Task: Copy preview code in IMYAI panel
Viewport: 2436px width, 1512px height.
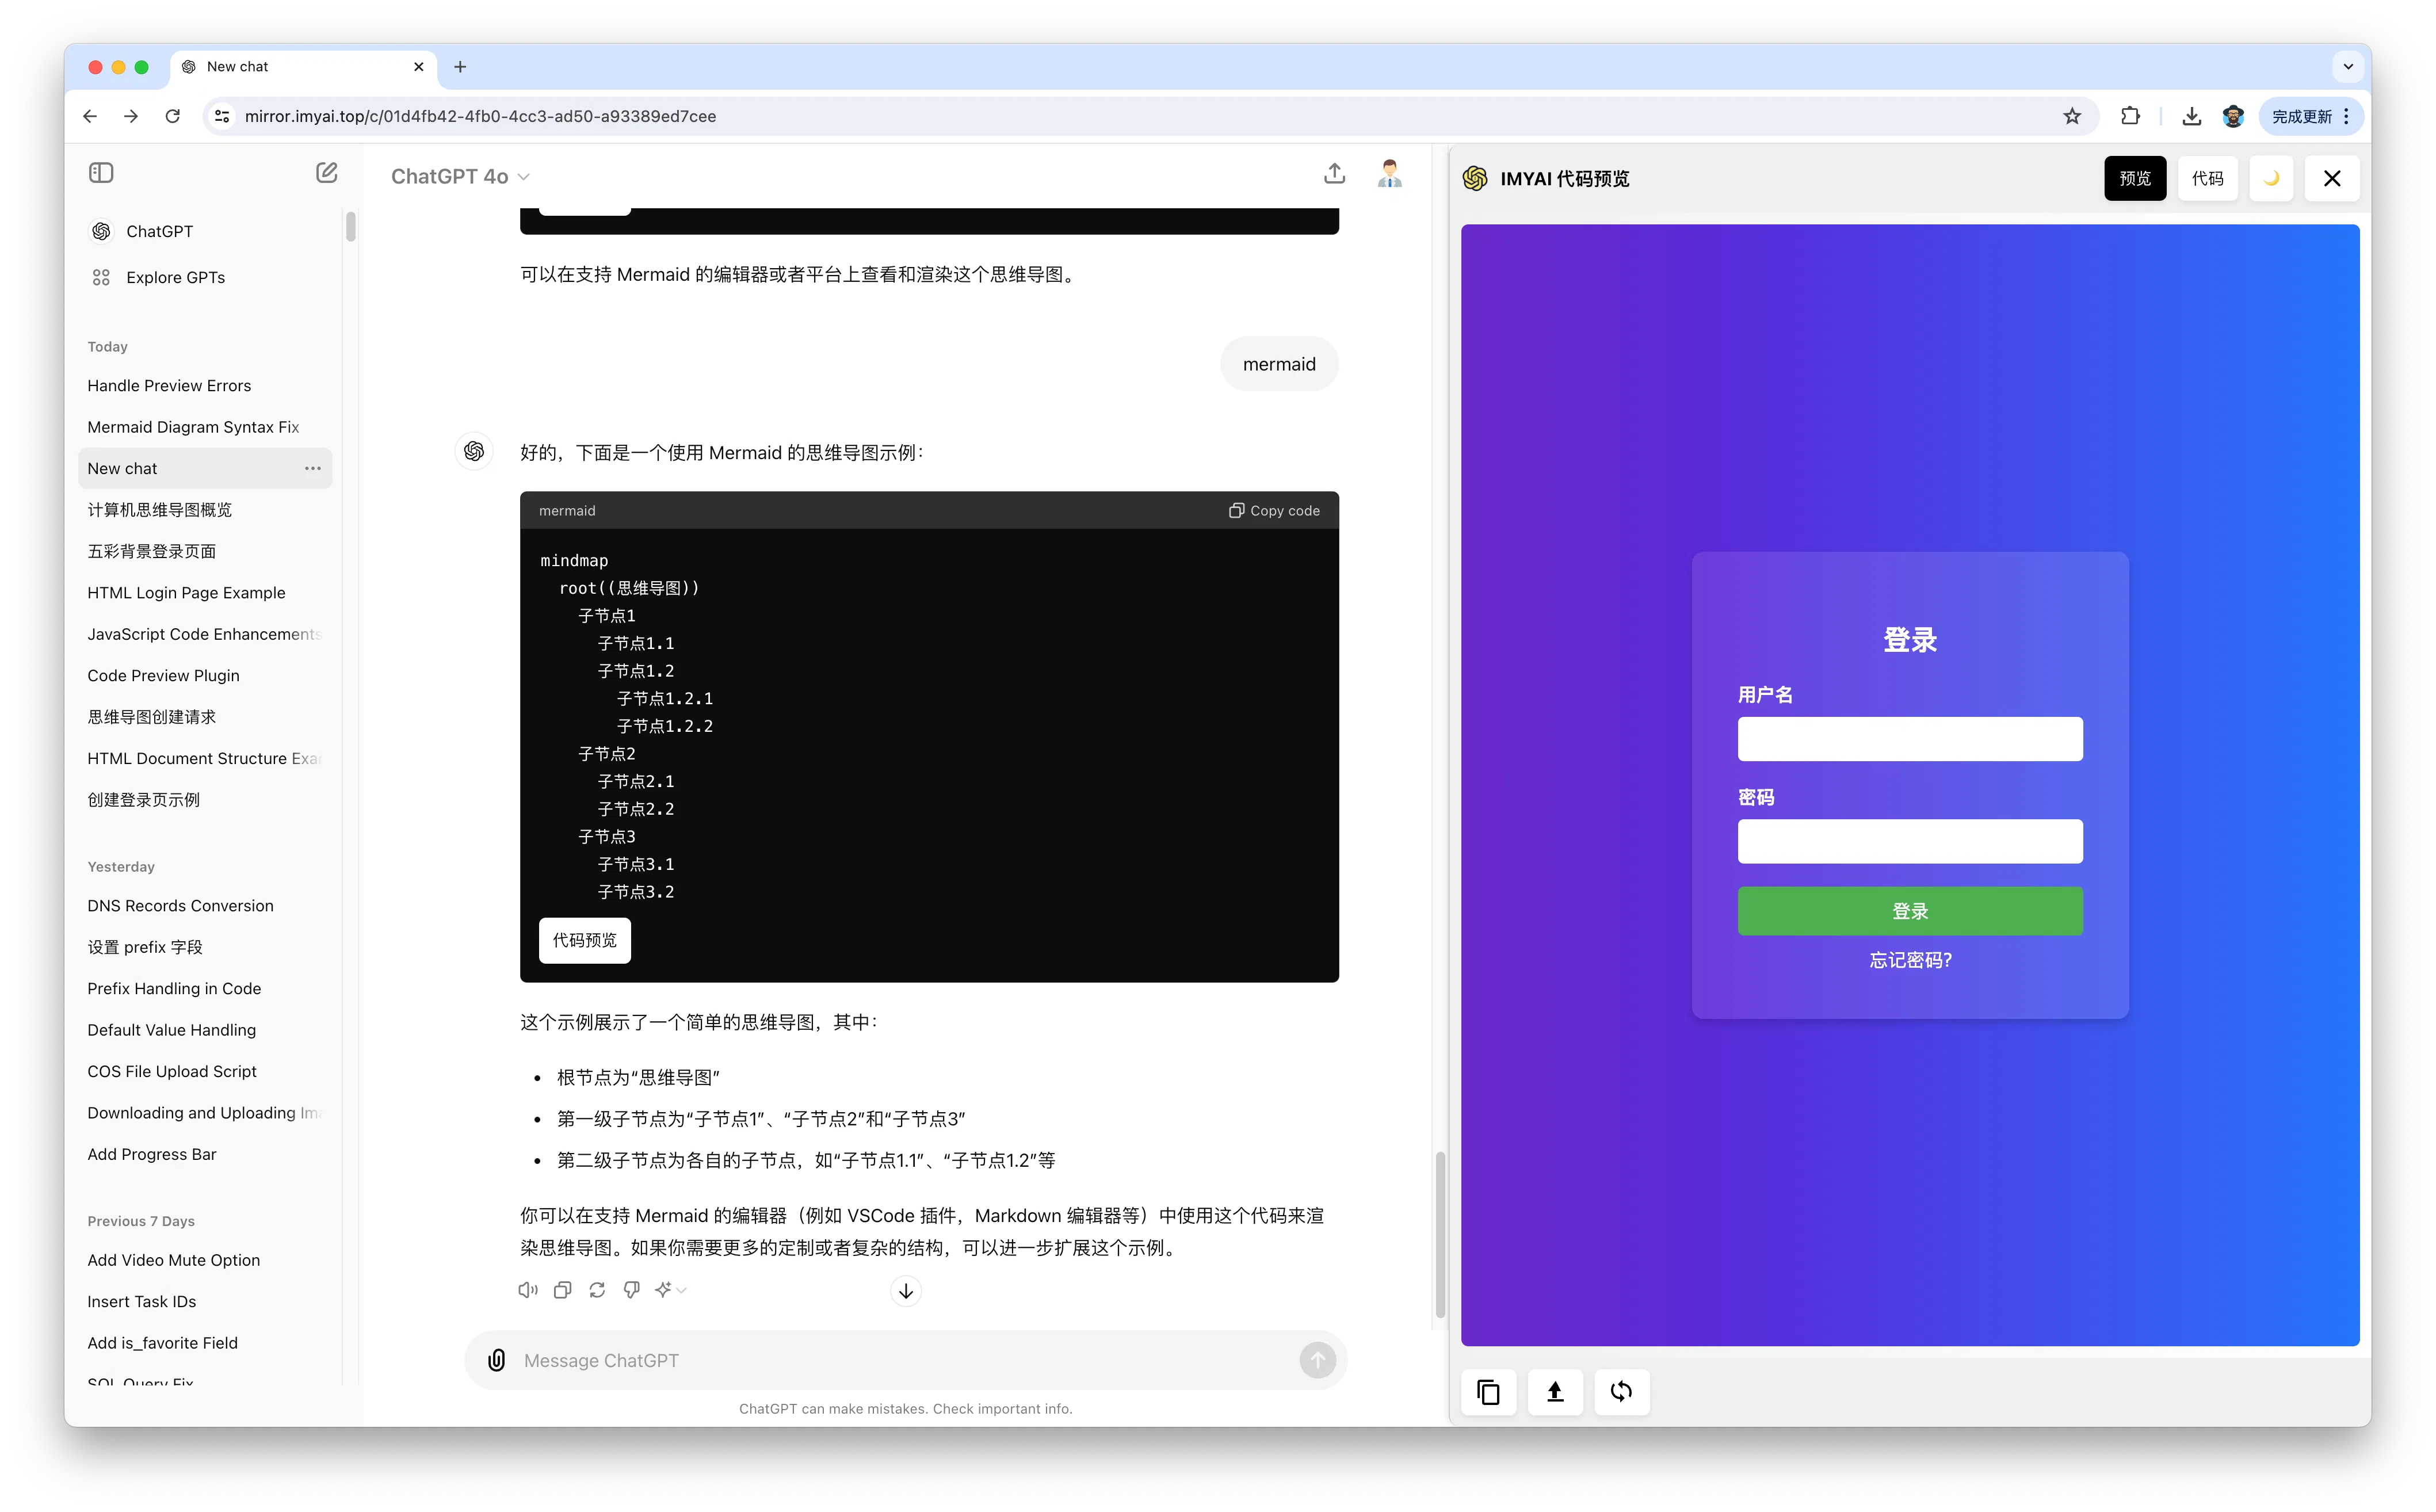Action: click(x=1488, y=1392)
